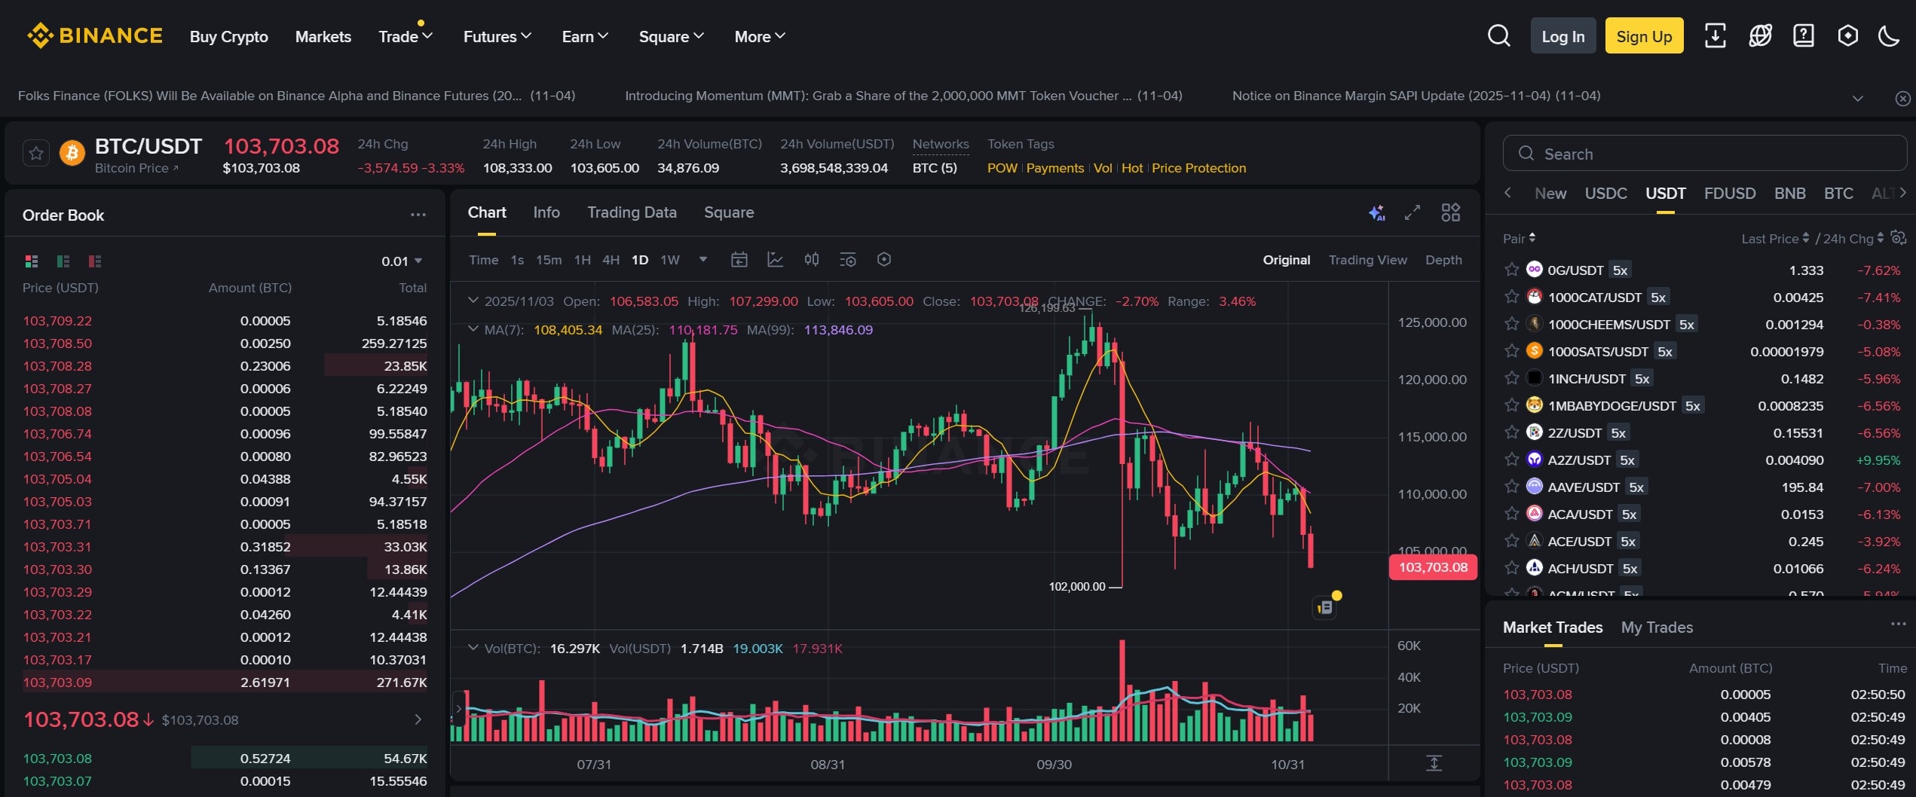1916x797 pixels.
Task: Click the market pair search field
Action: tap(1705, 153)
